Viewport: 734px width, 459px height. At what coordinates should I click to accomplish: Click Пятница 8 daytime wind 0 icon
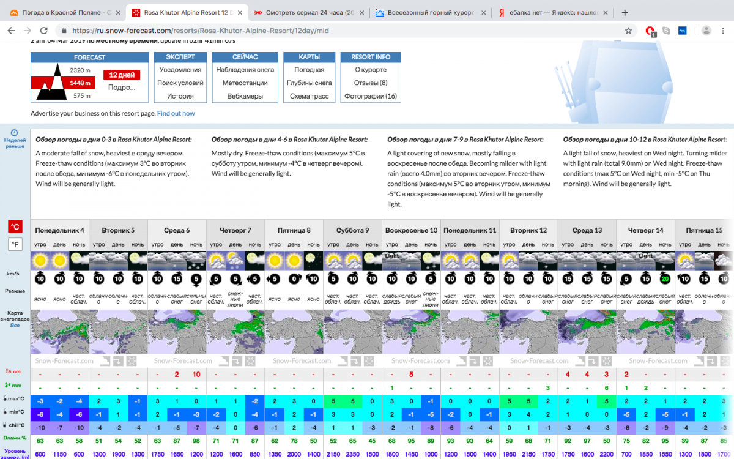[x=294, y=279]
